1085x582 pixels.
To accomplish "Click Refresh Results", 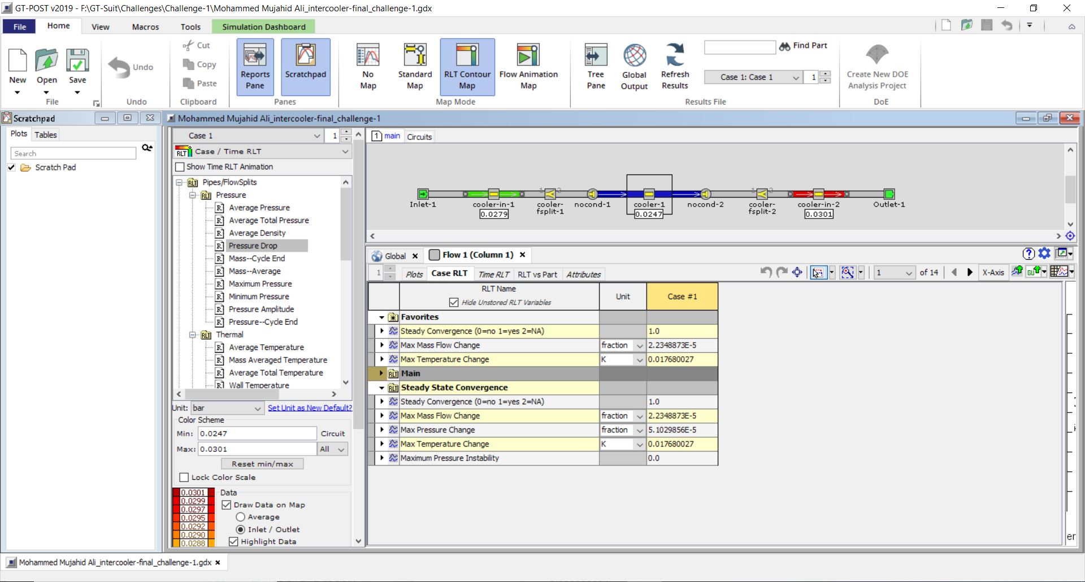I will click(675, 66).
